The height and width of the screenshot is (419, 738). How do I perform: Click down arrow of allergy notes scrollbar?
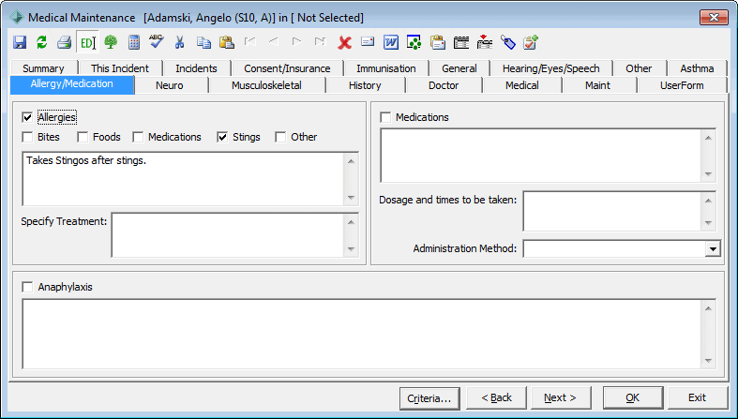pyautogui.click(x=351, y=198)
